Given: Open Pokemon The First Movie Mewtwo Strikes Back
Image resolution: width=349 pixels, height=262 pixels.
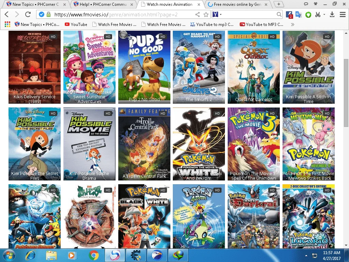Looking at the screenshot, I should [308, 144].
